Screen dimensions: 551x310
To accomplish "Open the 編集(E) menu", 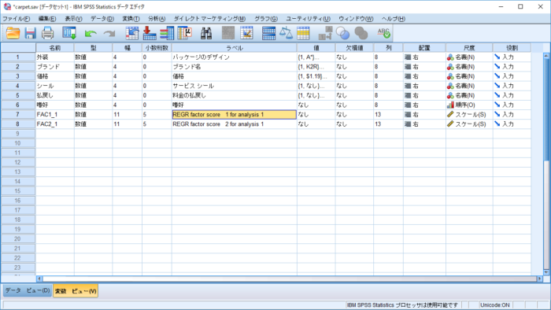I will coord(47,19).
